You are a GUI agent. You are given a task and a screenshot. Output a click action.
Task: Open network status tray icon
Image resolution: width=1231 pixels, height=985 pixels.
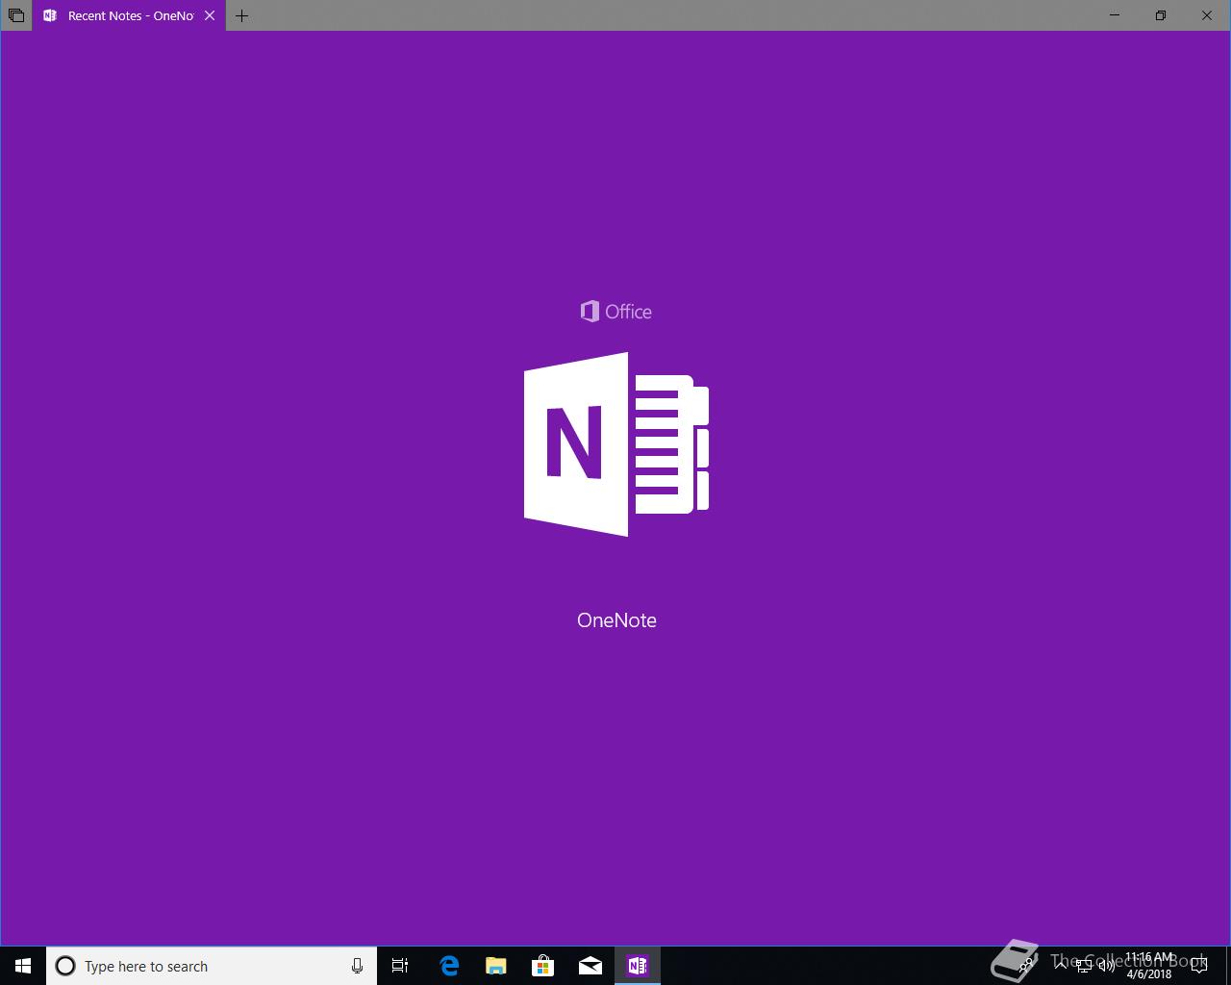(x=1084, y=967)
